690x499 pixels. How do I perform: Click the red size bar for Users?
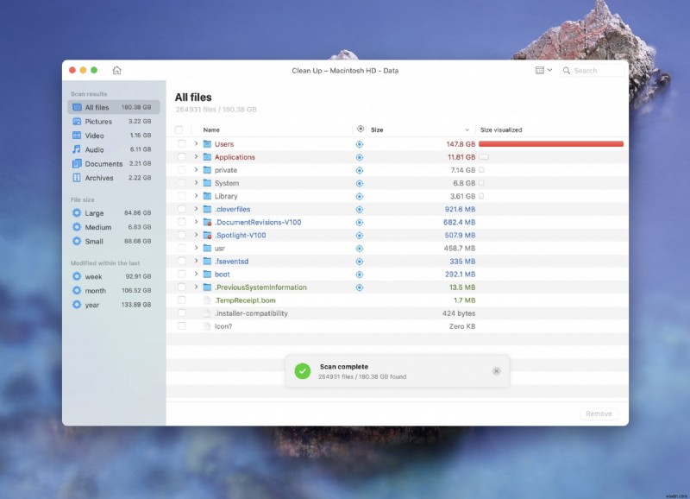[552, 143]
